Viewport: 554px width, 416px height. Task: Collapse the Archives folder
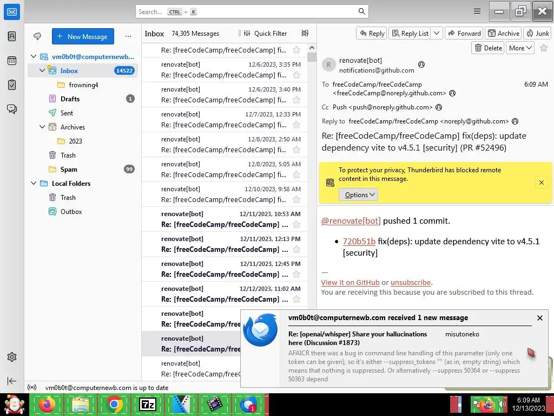(x=42, y=127)
